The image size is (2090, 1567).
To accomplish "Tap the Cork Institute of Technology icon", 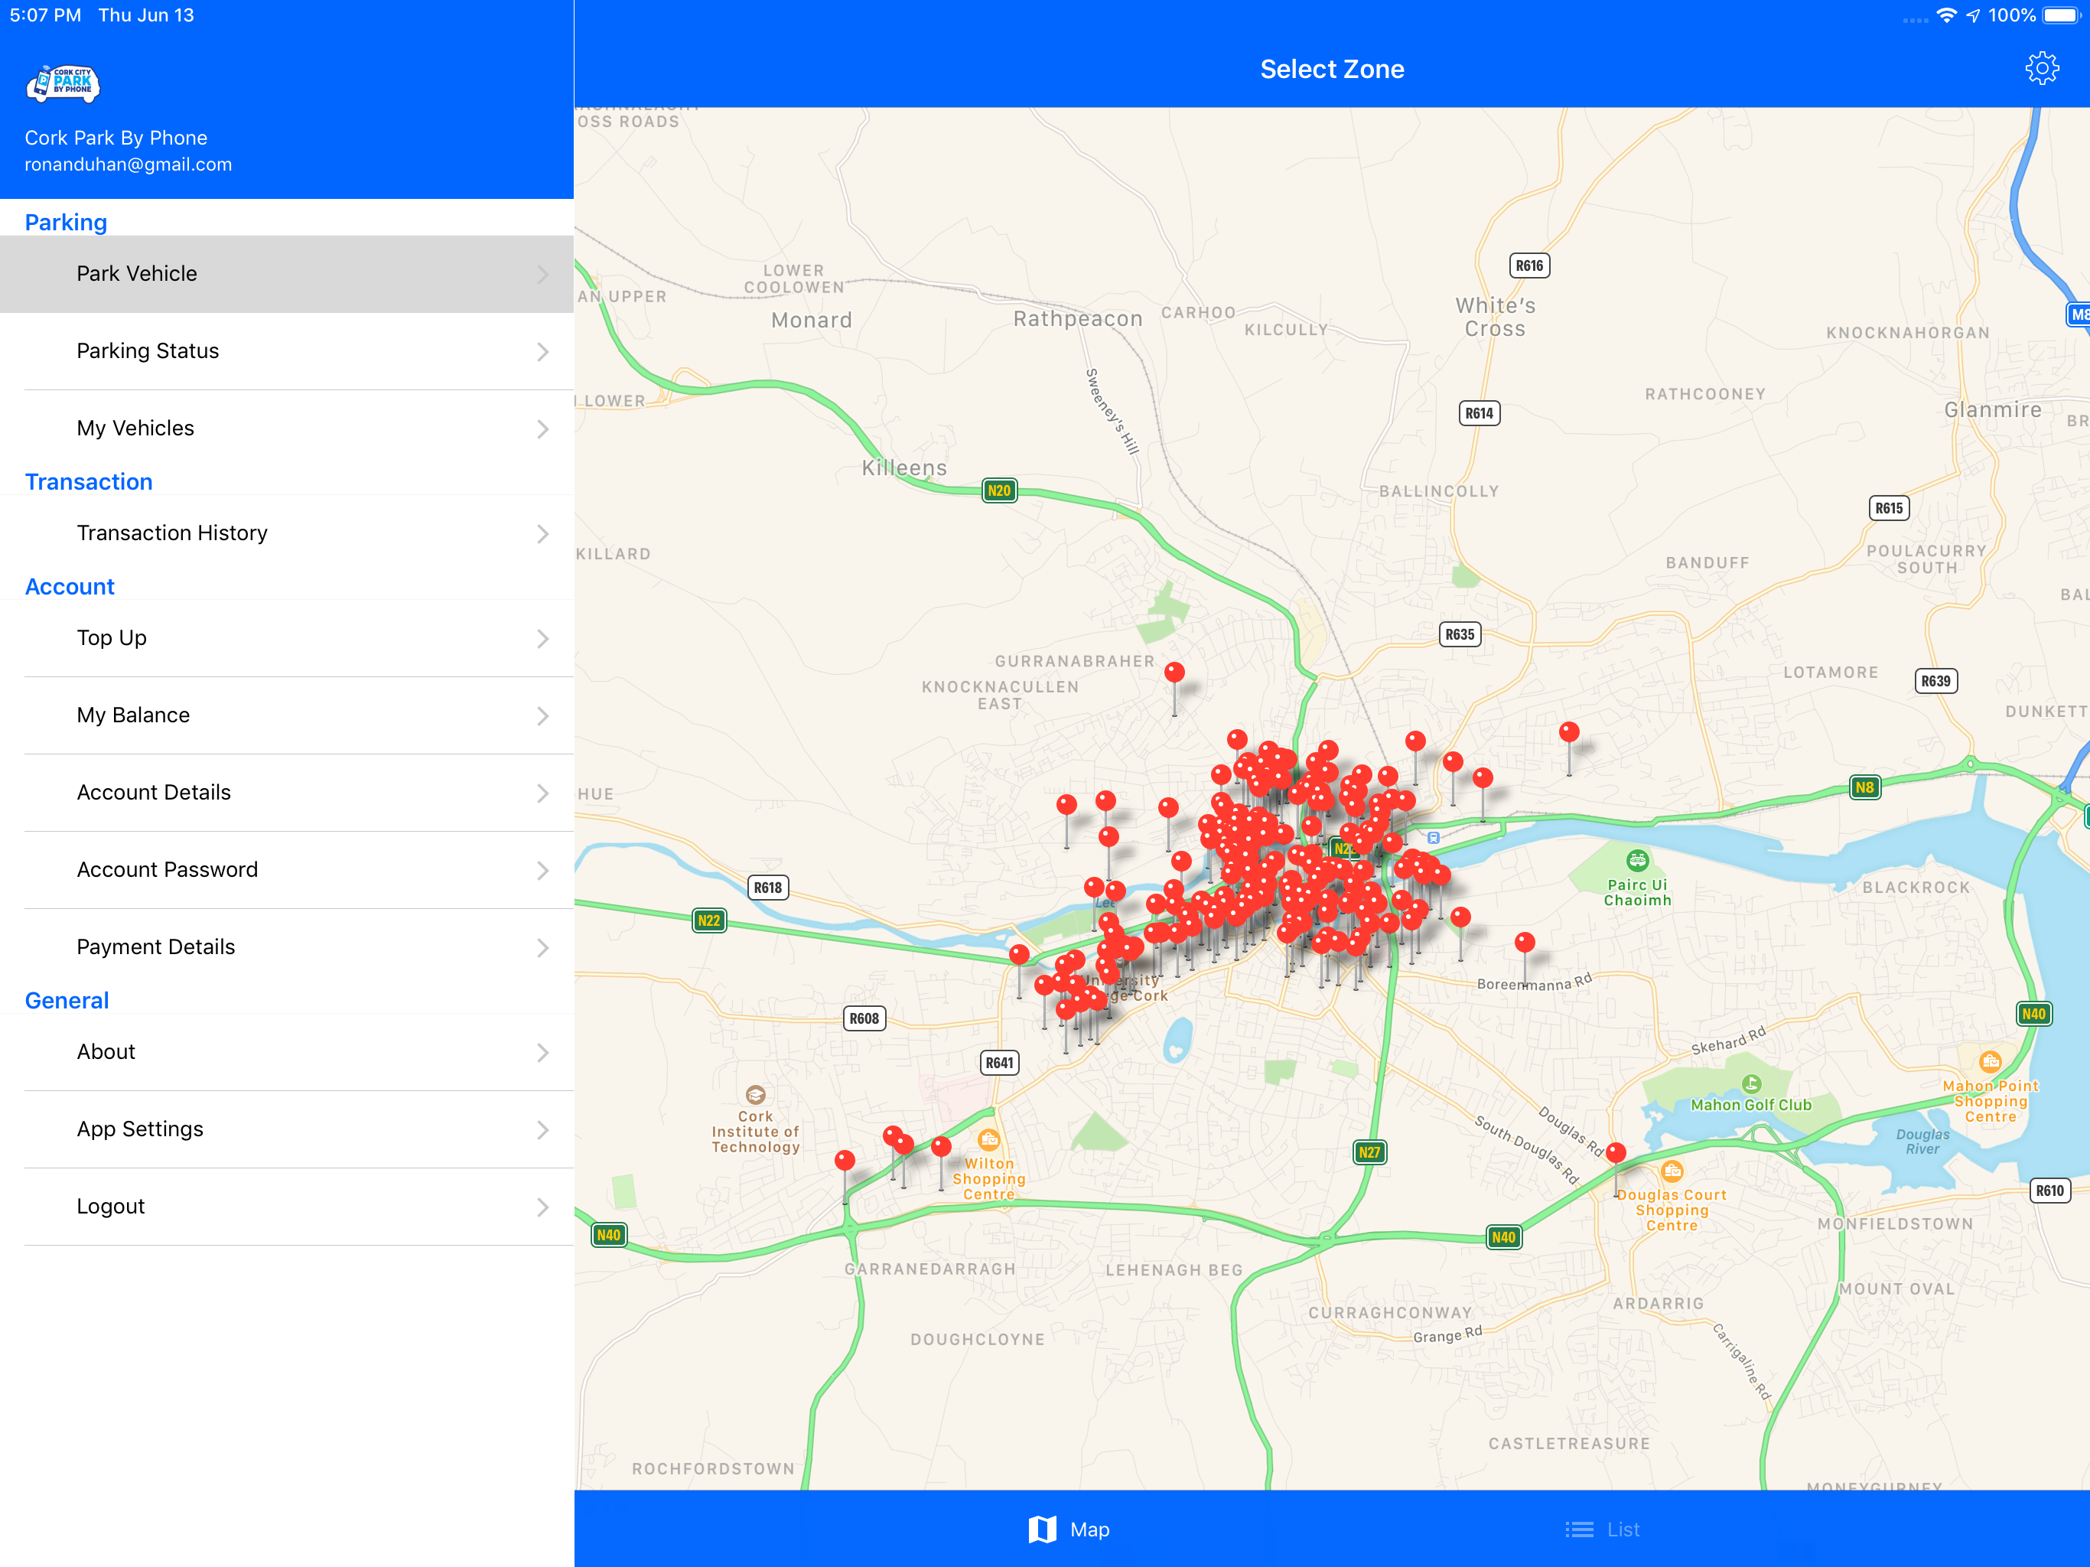I will click(x=755, y=1094).
